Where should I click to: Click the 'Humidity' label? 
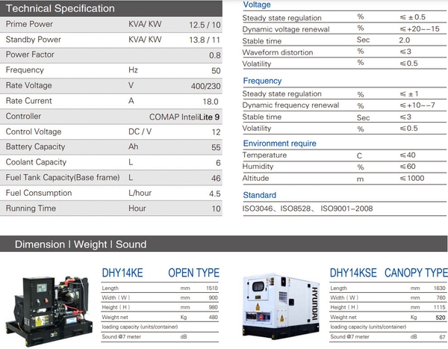pos(258,167)
